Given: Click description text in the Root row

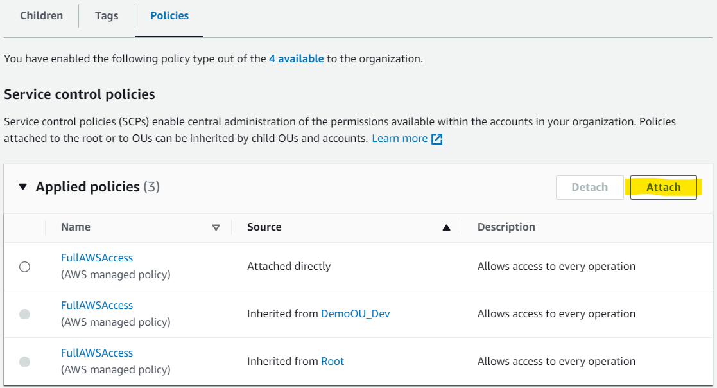Looking at the screenshot, I should (x=557, y=361).
